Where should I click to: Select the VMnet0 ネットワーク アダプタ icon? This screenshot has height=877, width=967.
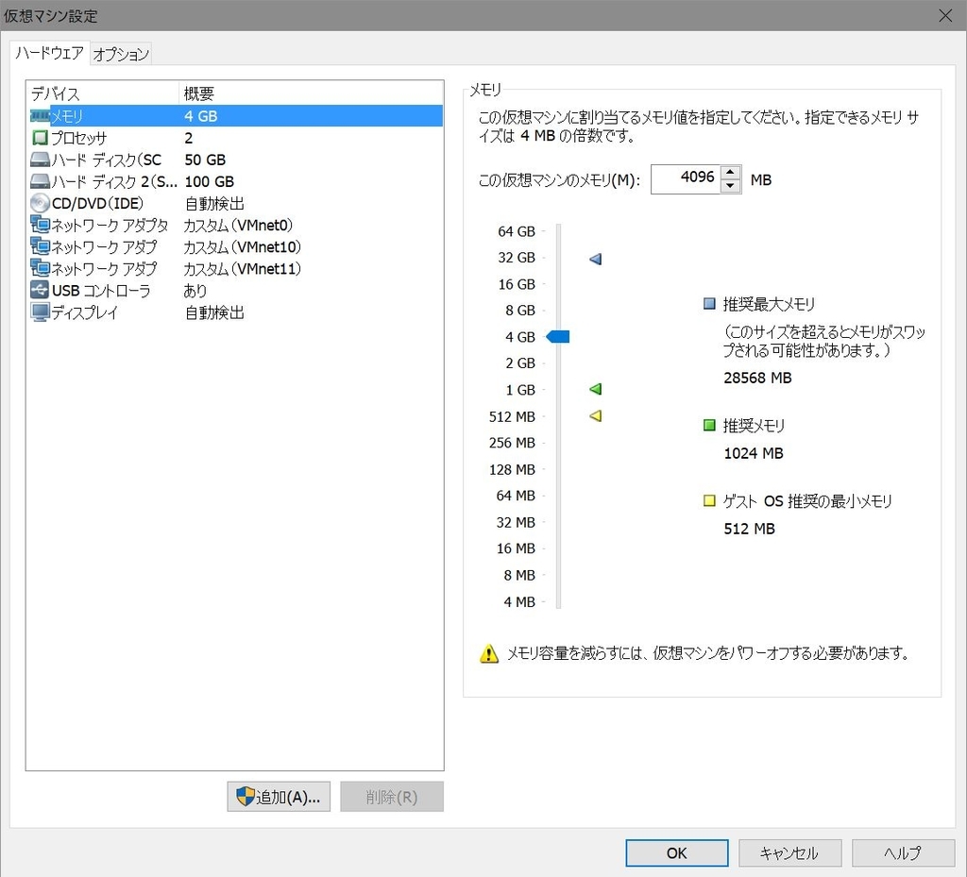(x=40, y=225)
